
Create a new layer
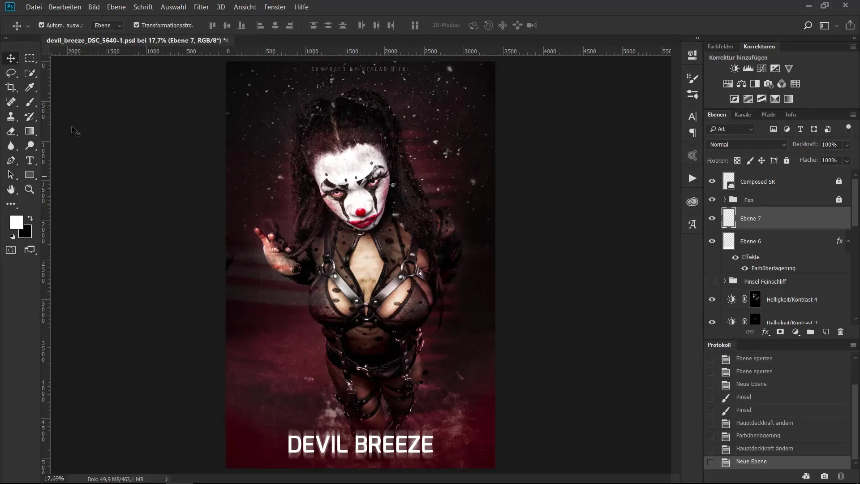[x=826, y=332]
